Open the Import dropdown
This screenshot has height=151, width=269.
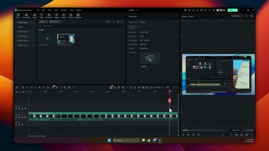[x=43, y=22]
